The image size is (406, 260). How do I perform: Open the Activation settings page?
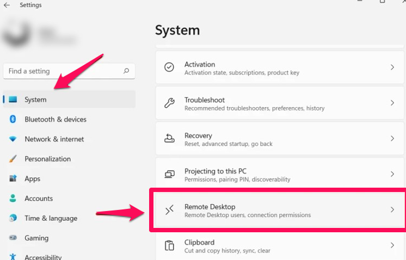(x=280, y=67)
